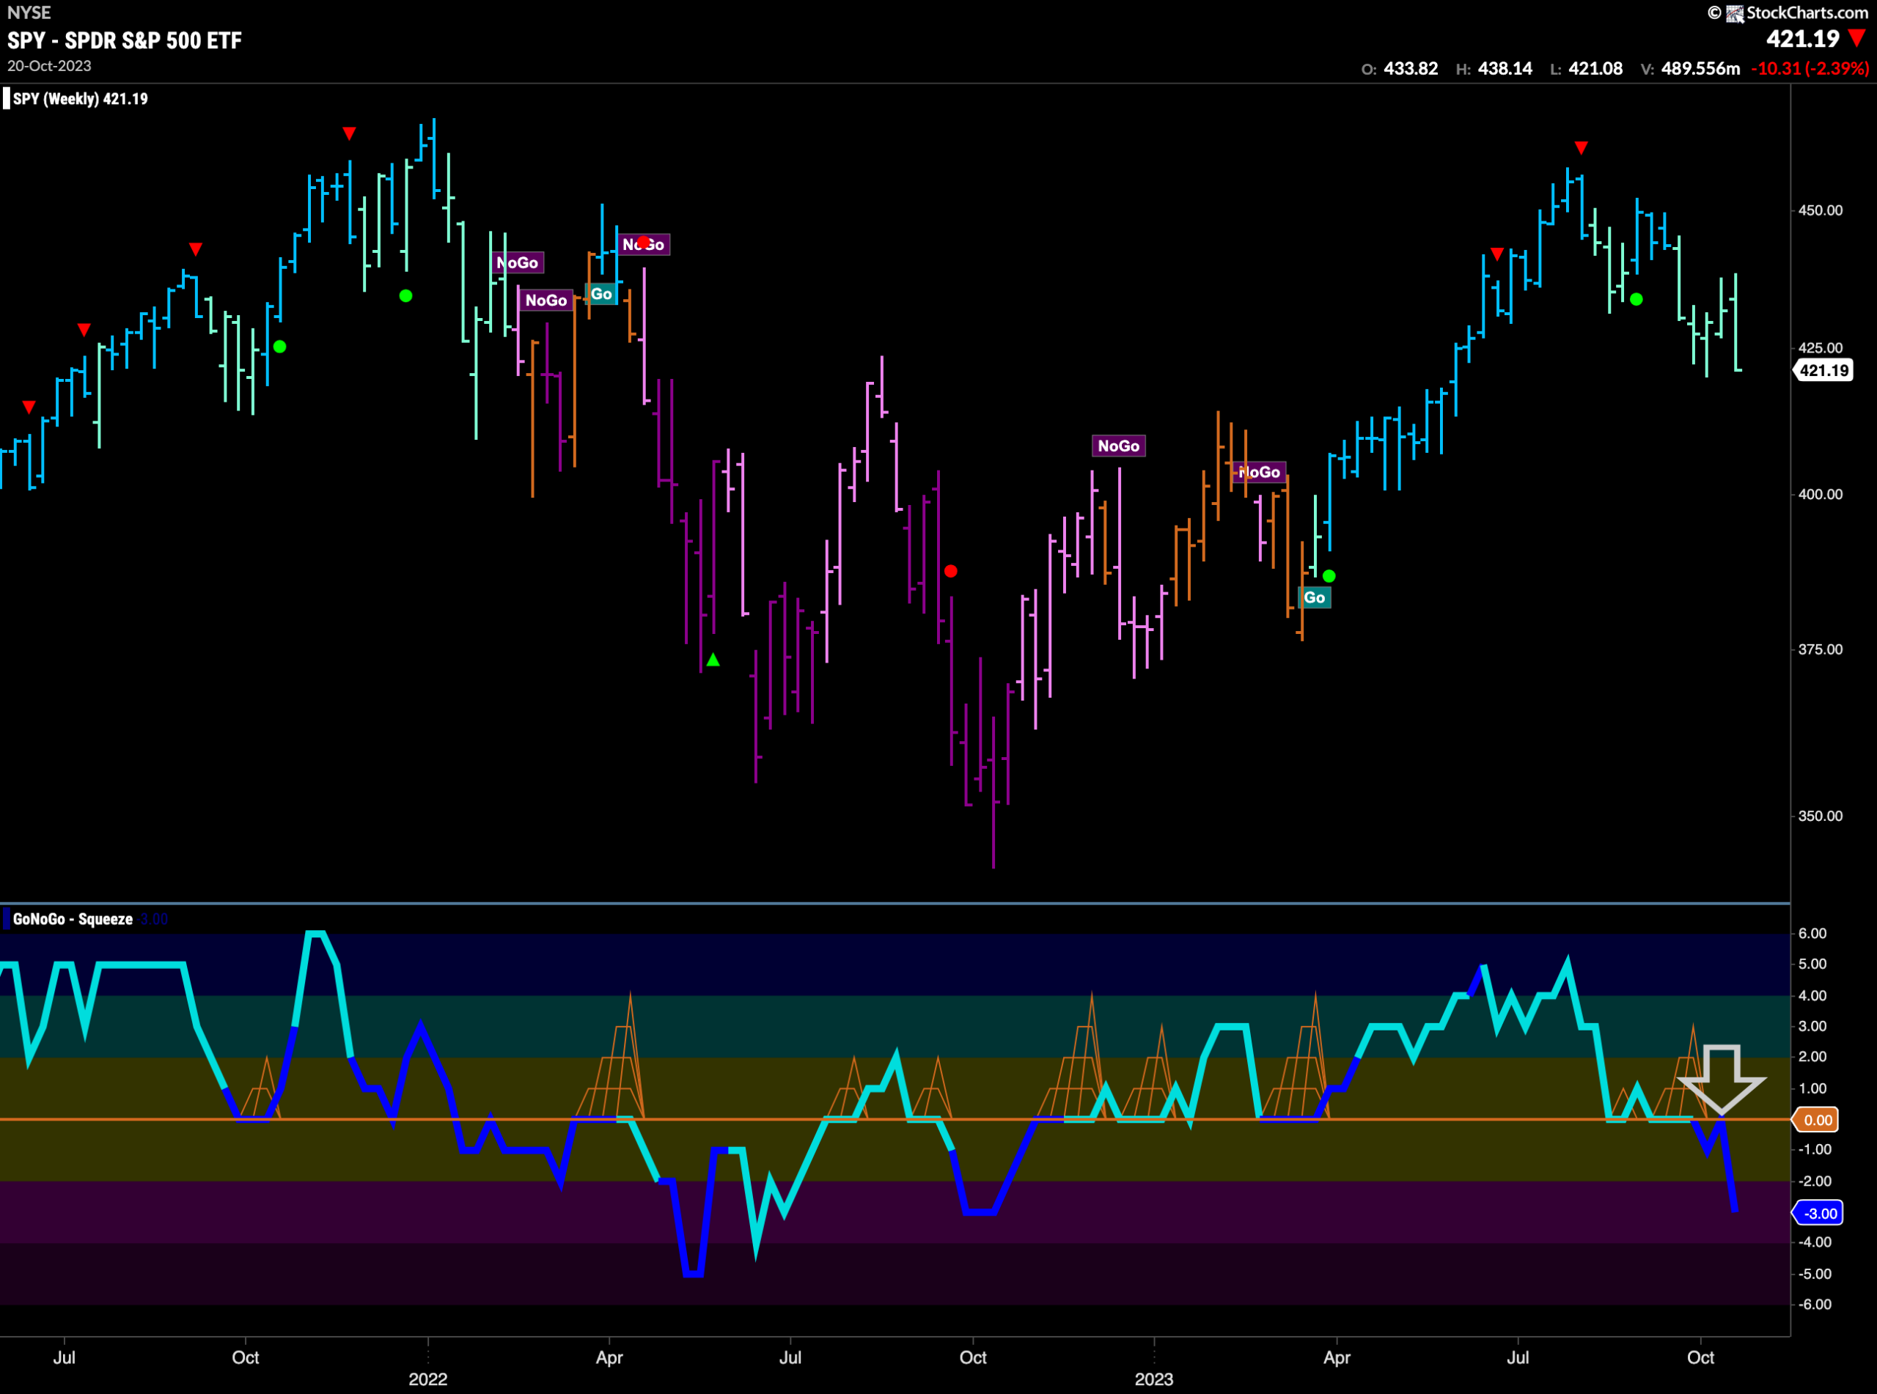Click the NoGo label near December 2022
The width and height of the screenshot is (1877, 1394).
[1118, 446]
